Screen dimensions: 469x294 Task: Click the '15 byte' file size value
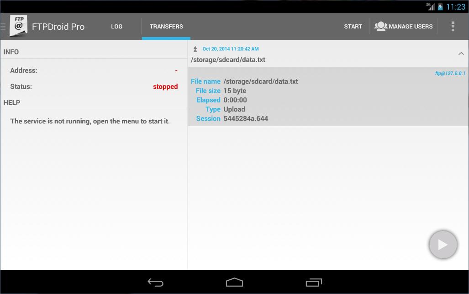[235, 91]
